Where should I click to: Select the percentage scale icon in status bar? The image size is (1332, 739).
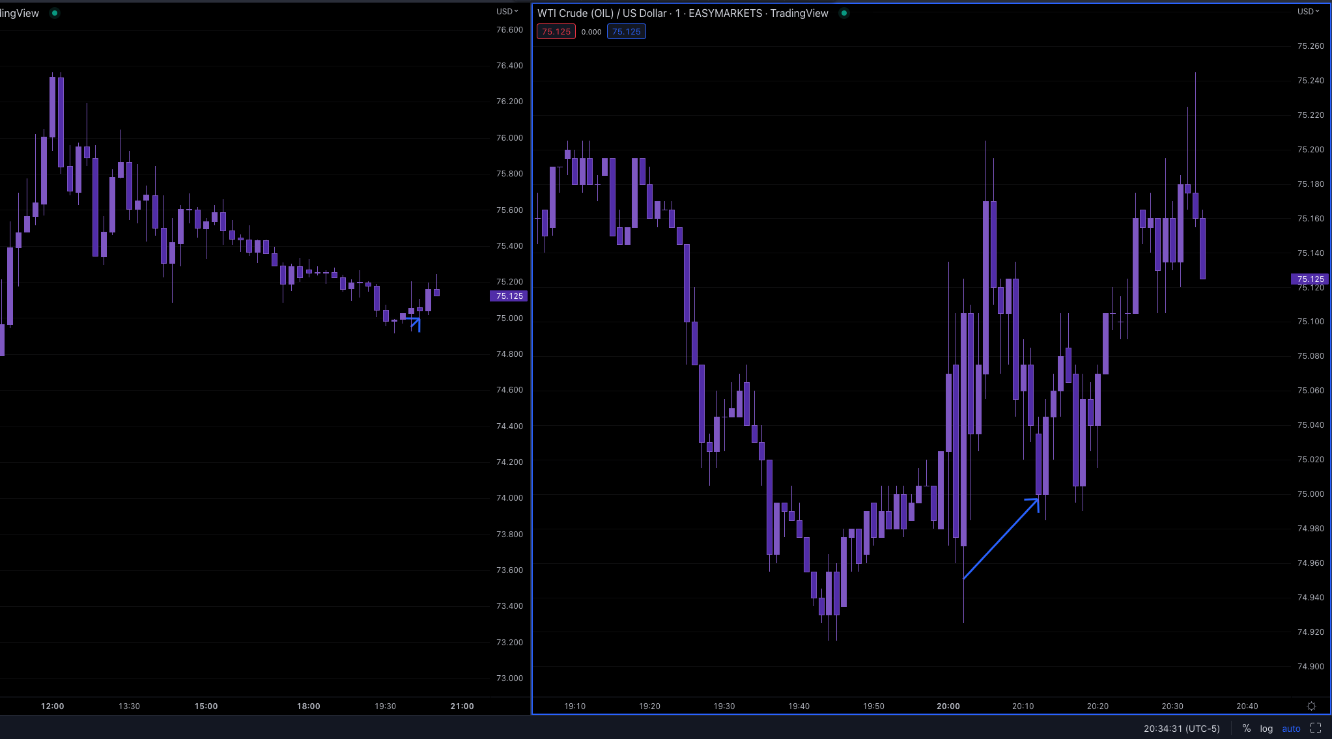click(1246, 729)
